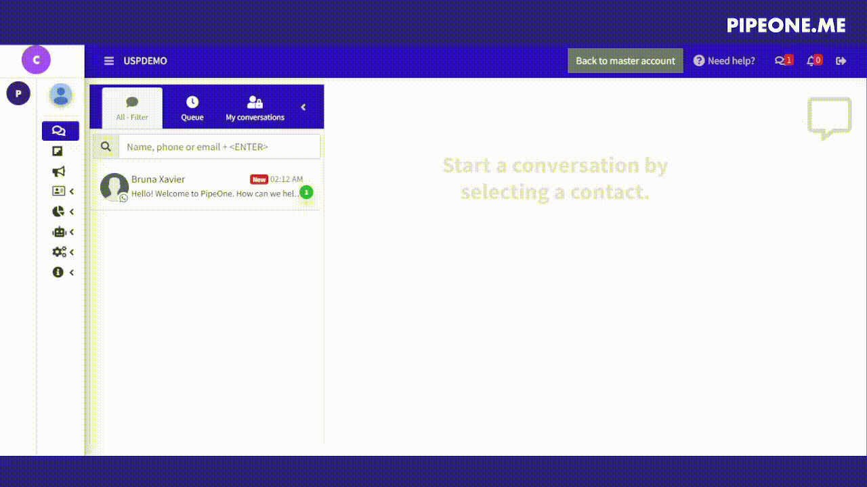Focus the Name, phone or email search field
This screenshot has height=487, width=867.
(x=219, y=146)
